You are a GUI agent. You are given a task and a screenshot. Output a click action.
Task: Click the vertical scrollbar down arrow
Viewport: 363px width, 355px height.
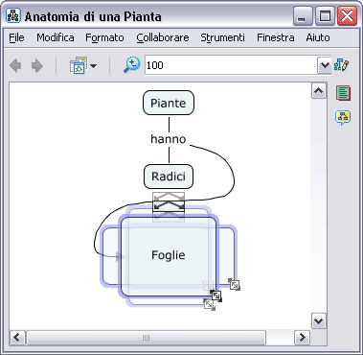click(x=319, y=320)
